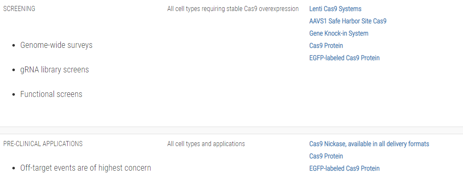This screenshot has height=188, width=463.
Task: Click the bullet dot before Genome-wide surveys
Action: click(x=14, y=45)
